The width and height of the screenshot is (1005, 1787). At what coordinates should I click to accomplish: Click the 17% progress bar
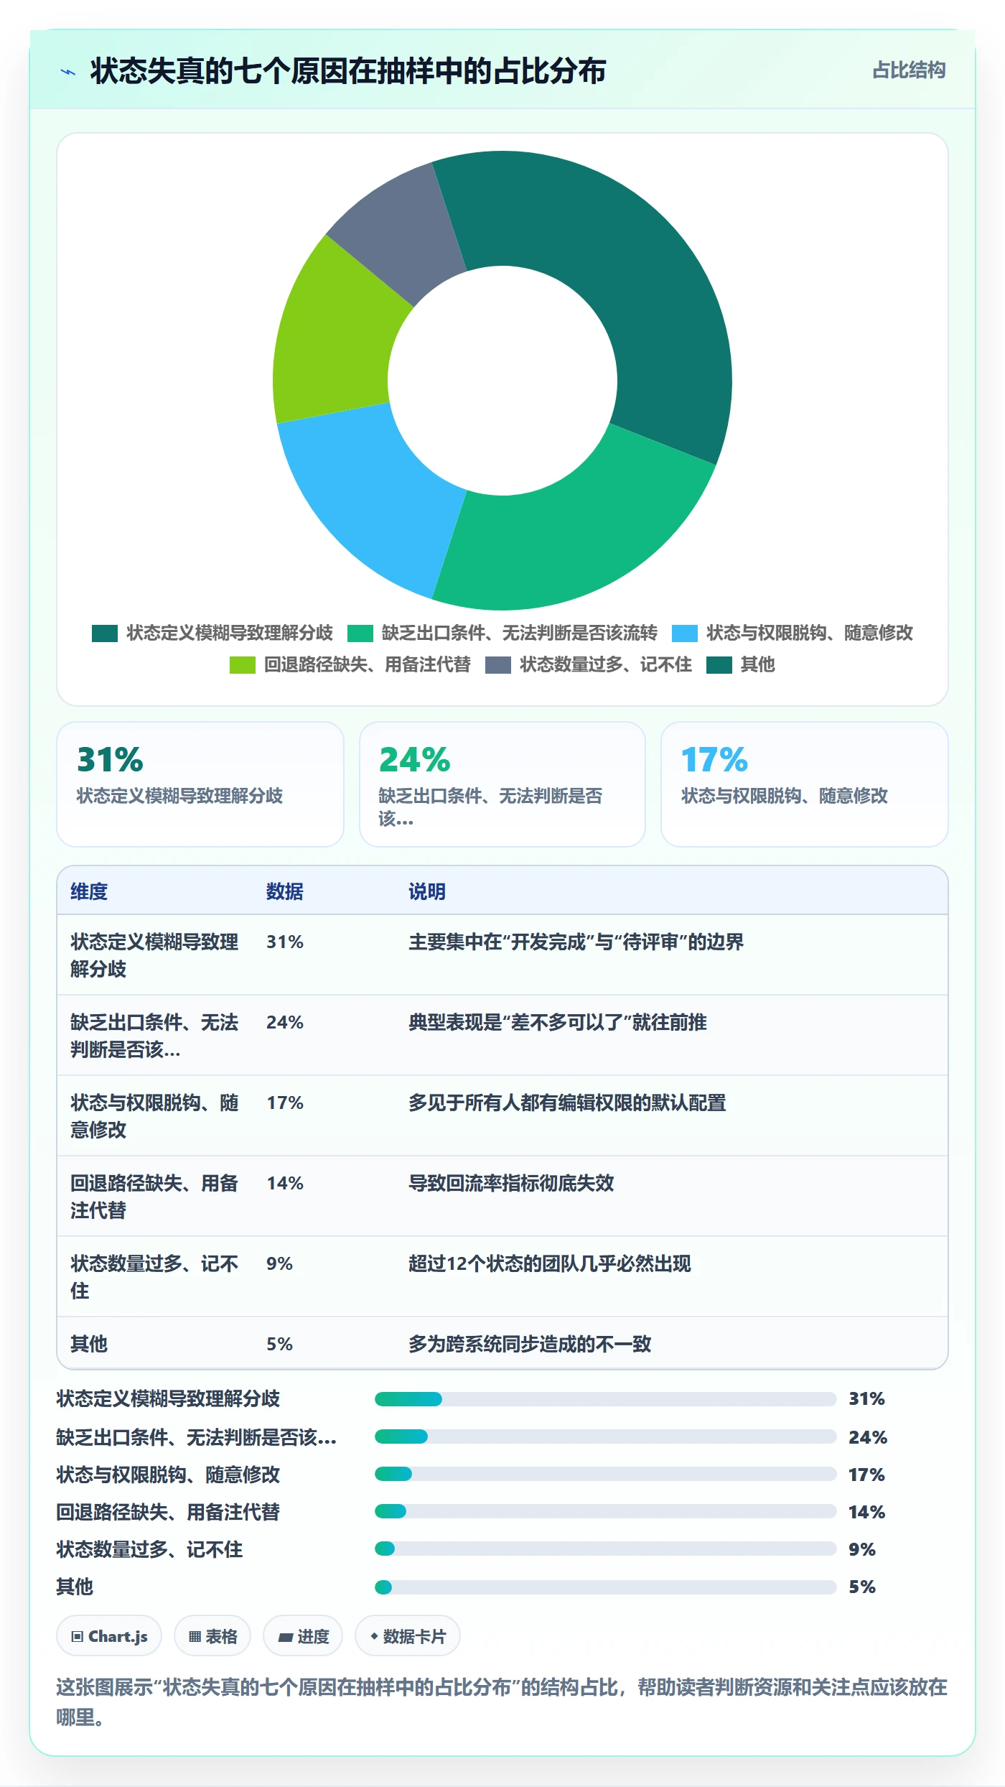[605, 1474]
